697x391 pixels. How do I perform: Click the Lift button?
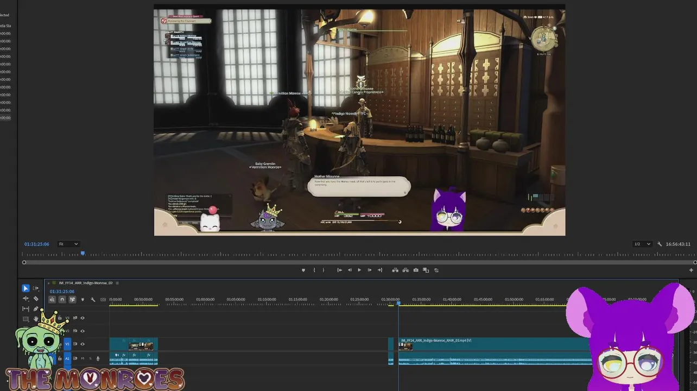(395, 270)
